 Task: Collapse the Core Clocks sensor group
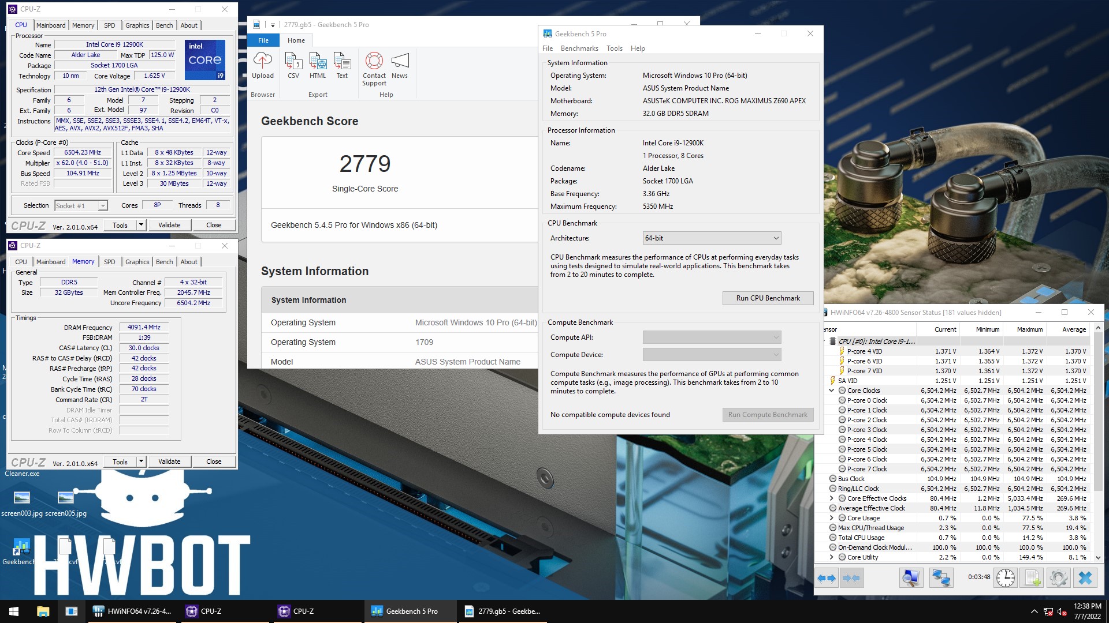coord(832,391)
